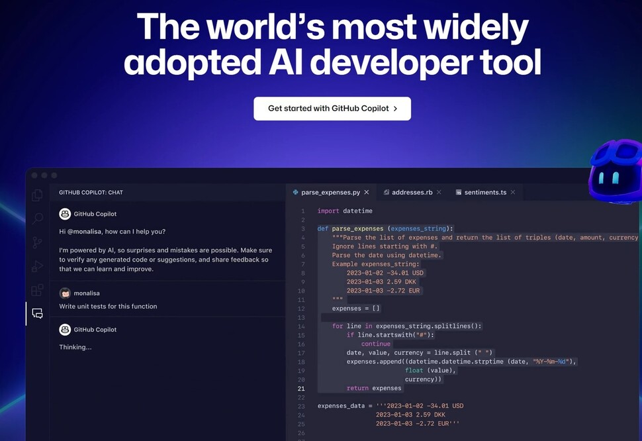Switch to the parse_expenses.py tab
This screenshot has width=642, height=441.
pos(330,193)
